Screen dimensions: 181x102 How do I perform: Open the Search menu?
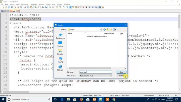(12, 4)
